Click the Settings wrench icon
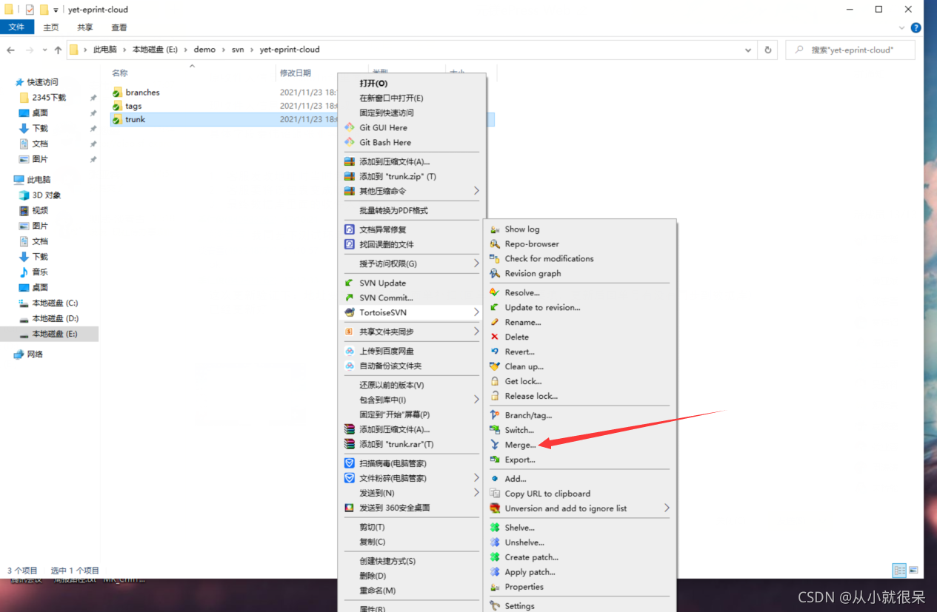This screenshot has width=937, height=612. point(495,606)
